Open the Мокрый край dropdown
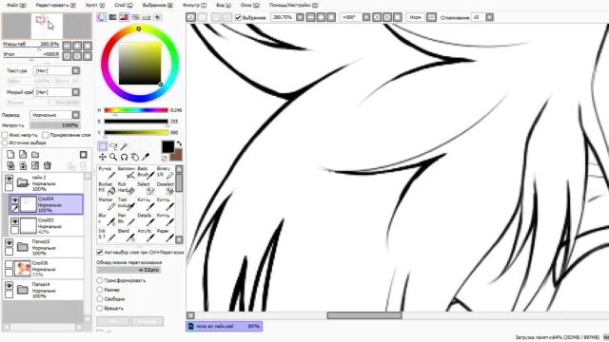Viewport: 609px width, 342px height. [x=56, y=92]
